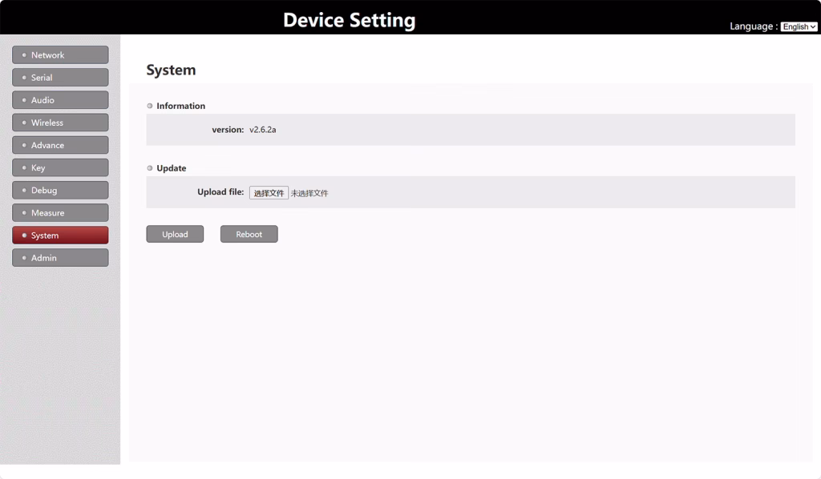Navigate to the Measure section
Viewport: 821px width, 479px height.
click(60, 213)
